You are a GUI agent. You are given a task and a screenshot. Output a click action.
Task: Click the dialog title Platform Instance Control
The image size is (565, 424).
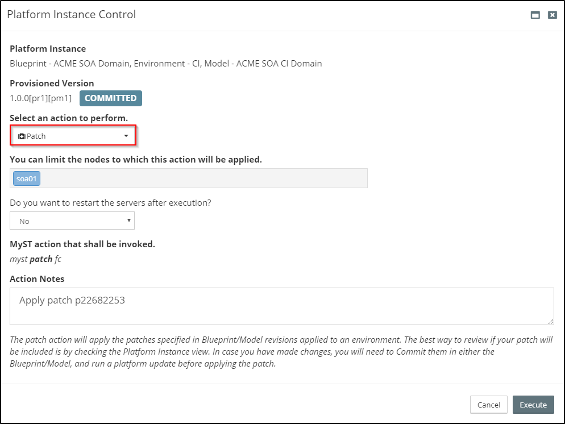tap(72, 15)
